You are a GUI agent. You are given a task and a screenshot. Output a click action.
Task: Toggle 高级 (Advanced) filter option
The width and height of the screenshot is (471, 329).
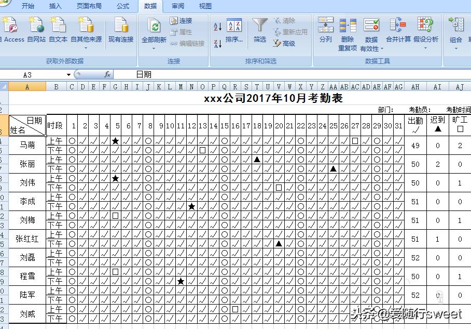coord(287,43)
